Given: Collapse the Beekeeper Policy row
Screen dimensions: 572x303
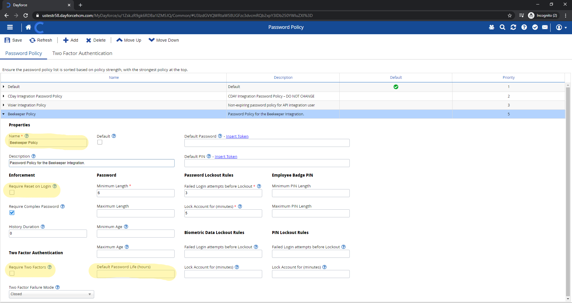Looking at the screenshot, I should click(4, 114).
